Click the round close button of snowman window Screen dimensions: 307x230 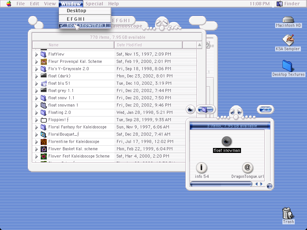click(190, 109)
